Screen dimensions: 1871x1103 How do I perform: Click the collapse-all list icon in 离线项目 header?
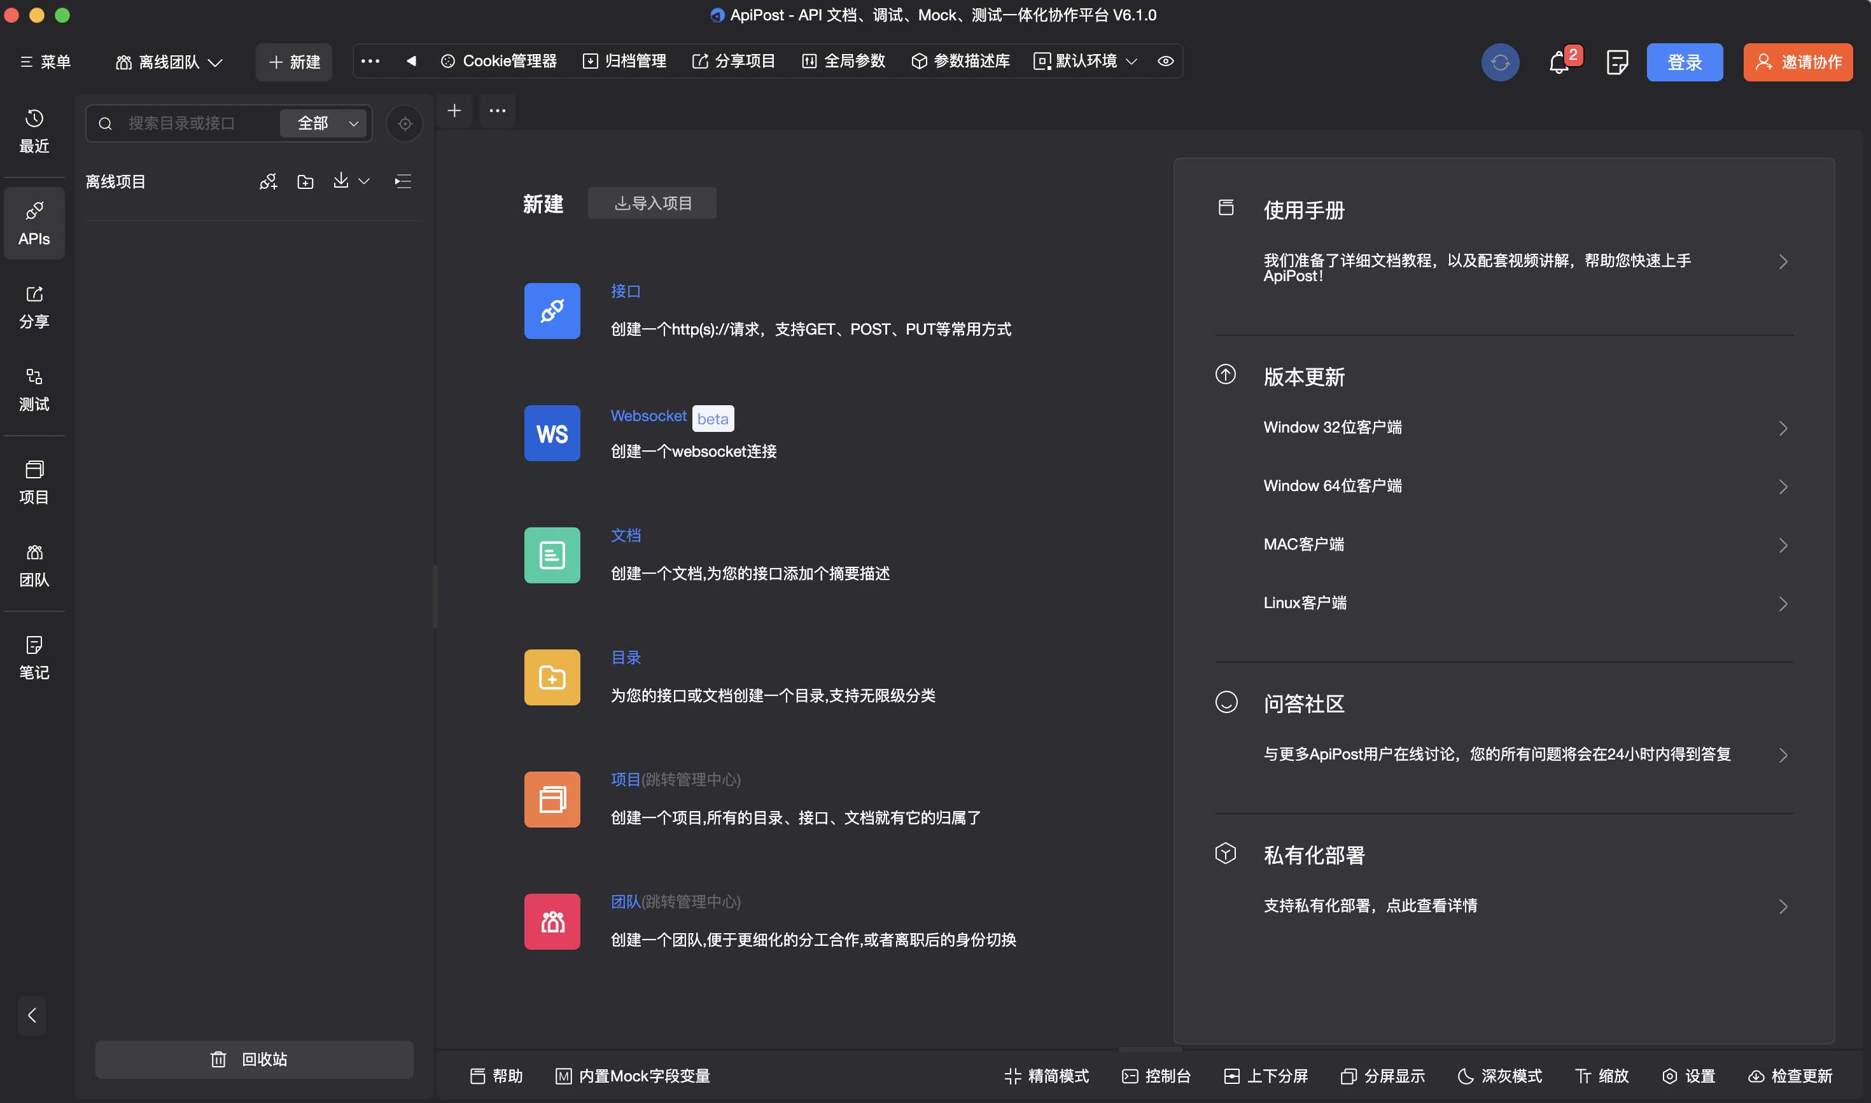point(403,181)
